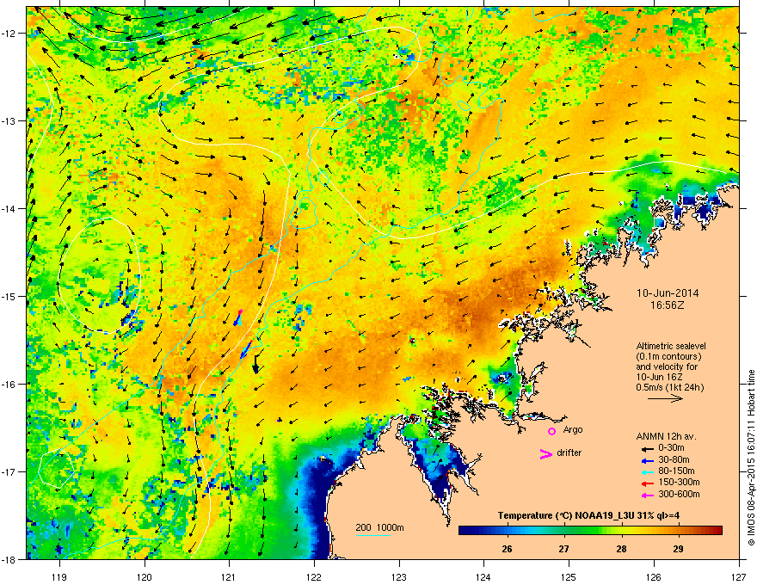This screenshot has width=757, height=585.
Task: Click the '(0.1m contours)' text
Action: [668, 357]
